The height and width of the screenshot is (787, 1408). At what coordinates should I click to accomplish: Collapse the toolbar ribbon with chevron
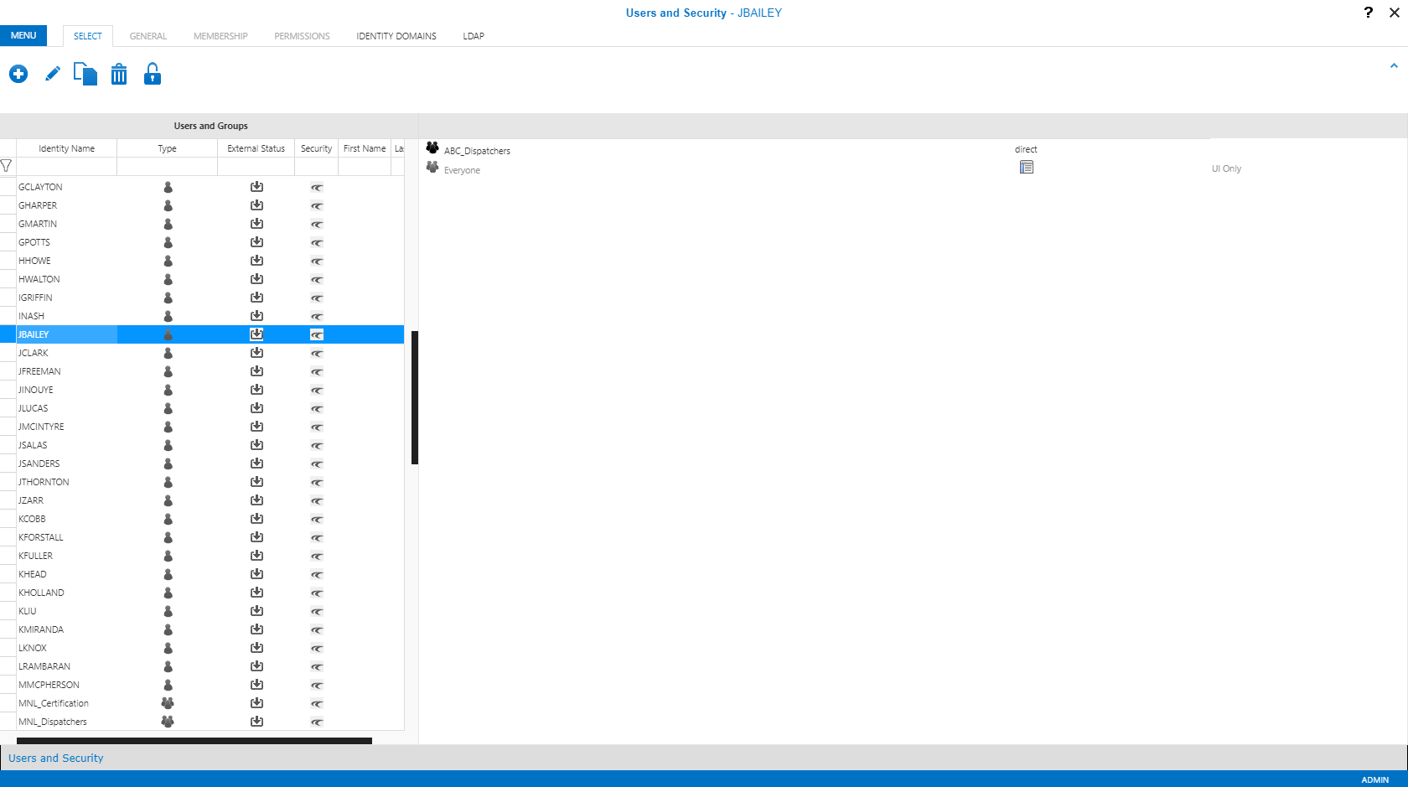coord(1394,65)
